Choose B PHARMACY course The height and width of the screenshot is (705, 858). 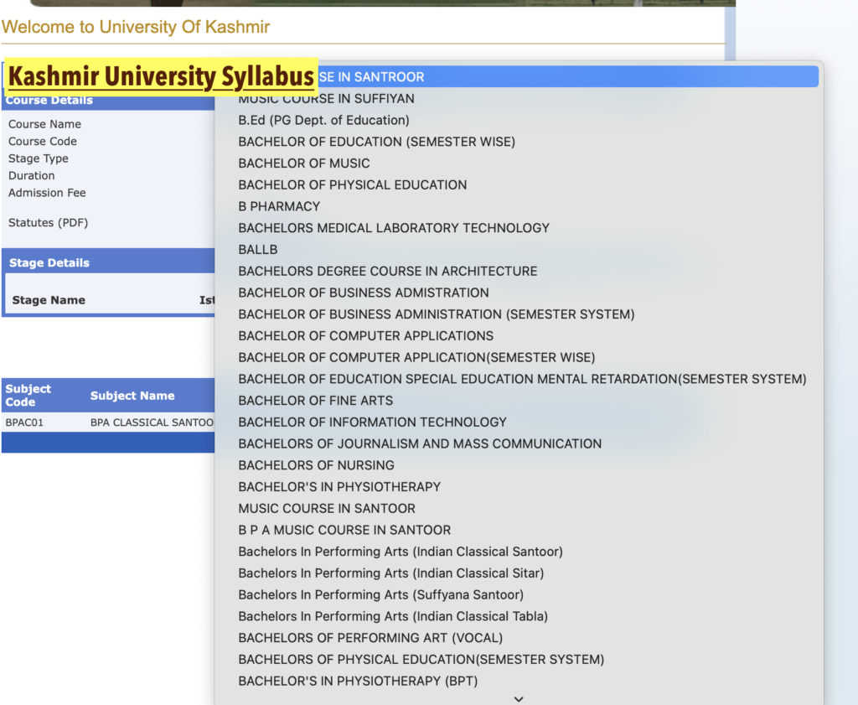(518, 206)
